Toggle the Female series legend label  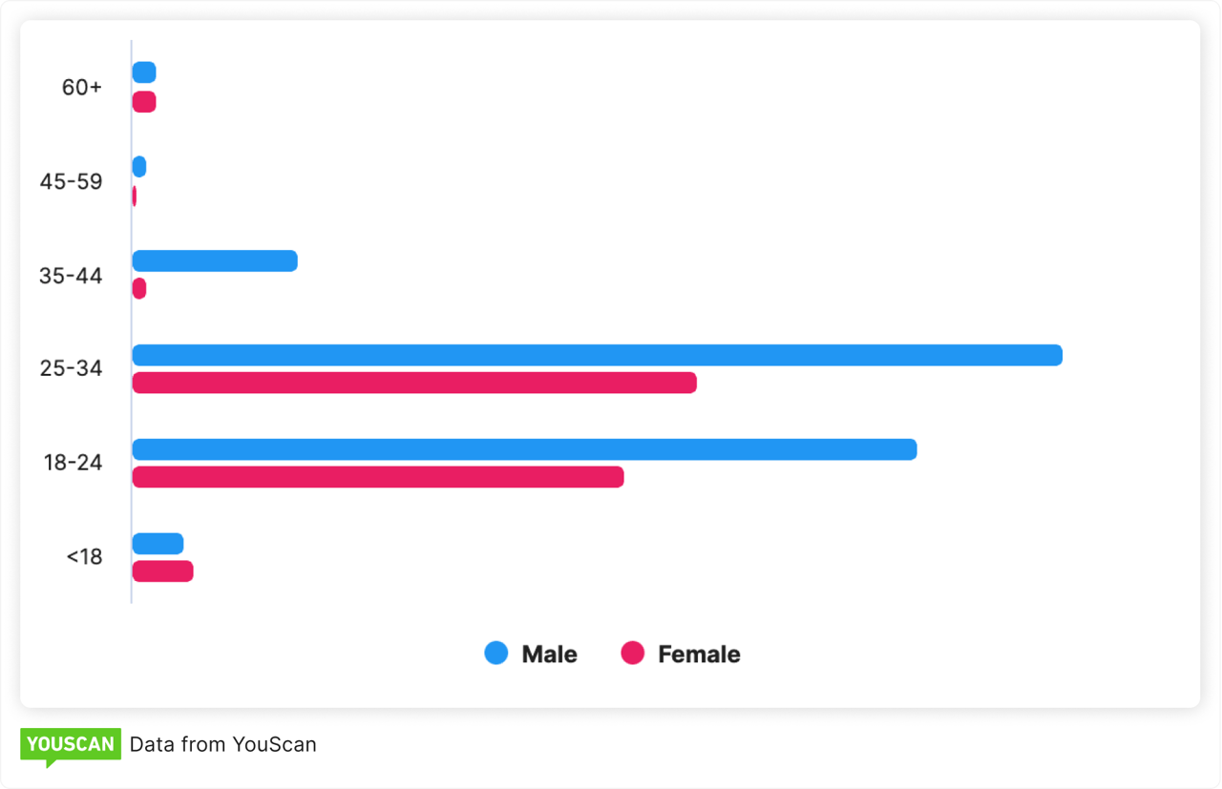click(699, 654)
